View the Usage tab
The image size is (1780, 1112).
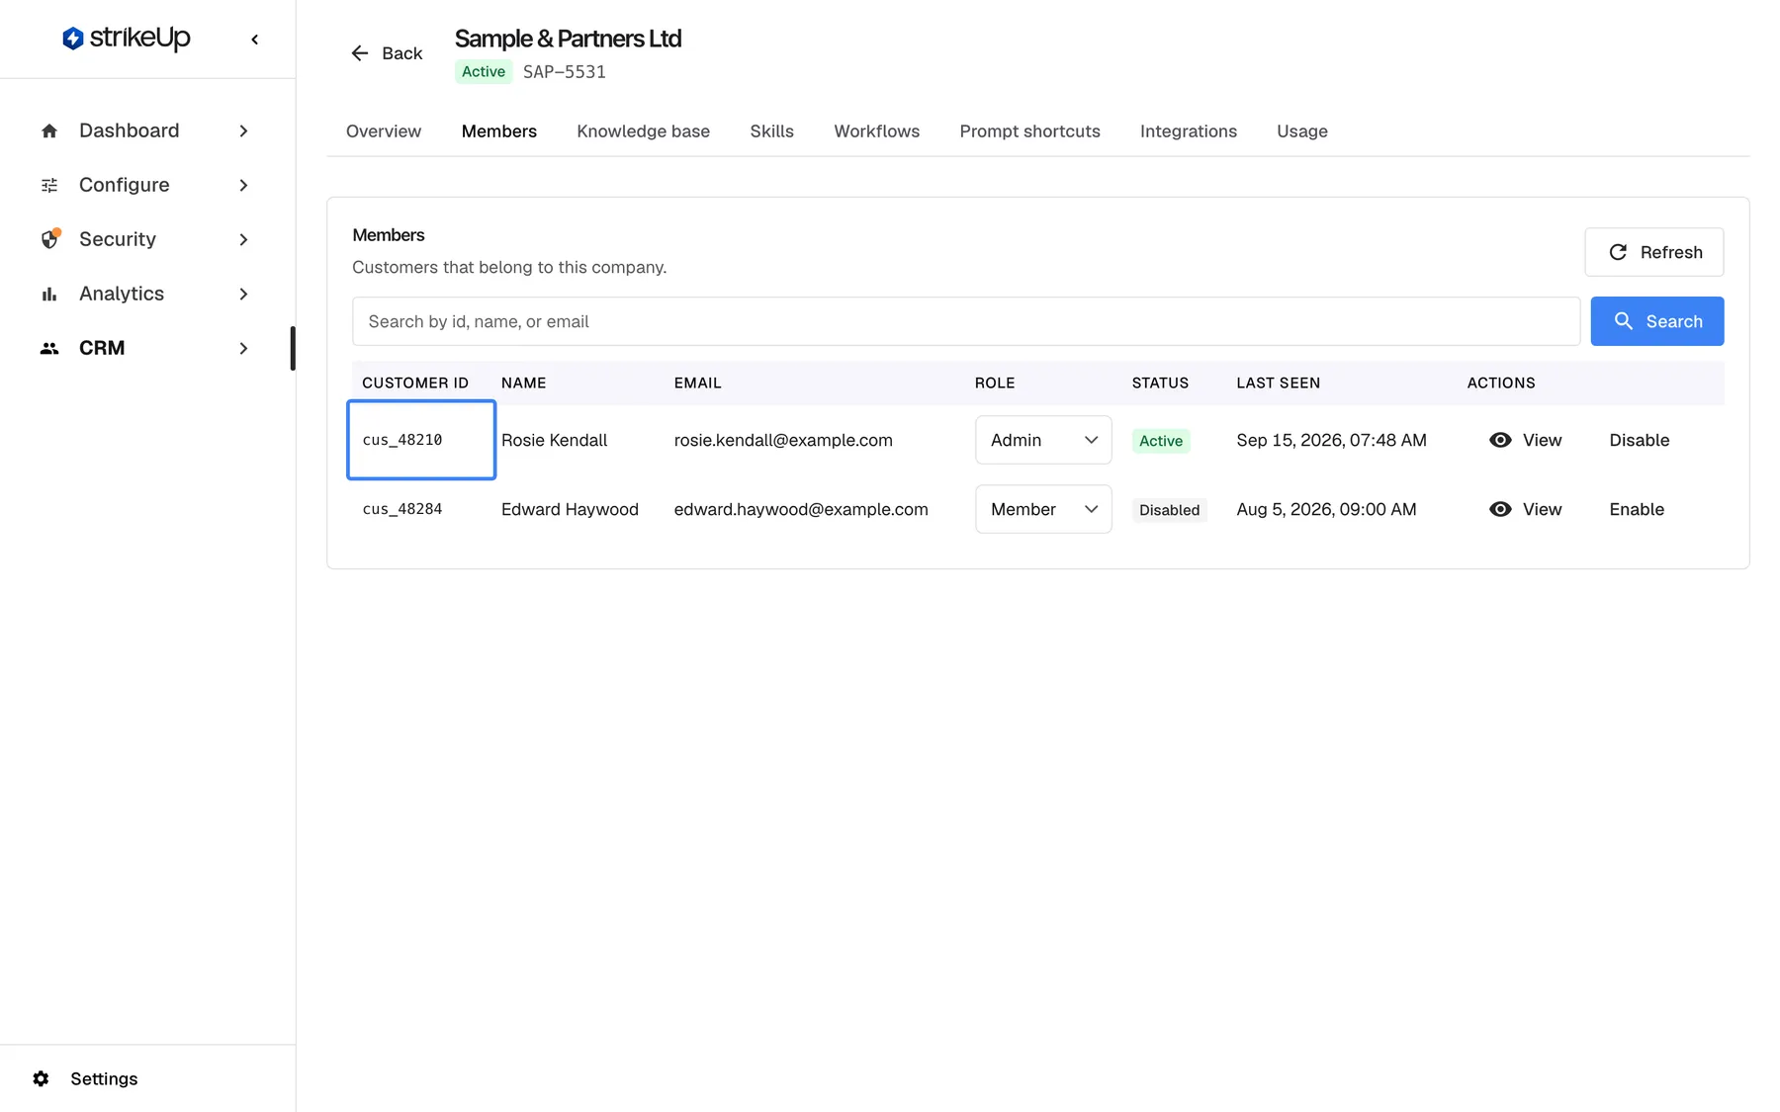coord(1301,131)
